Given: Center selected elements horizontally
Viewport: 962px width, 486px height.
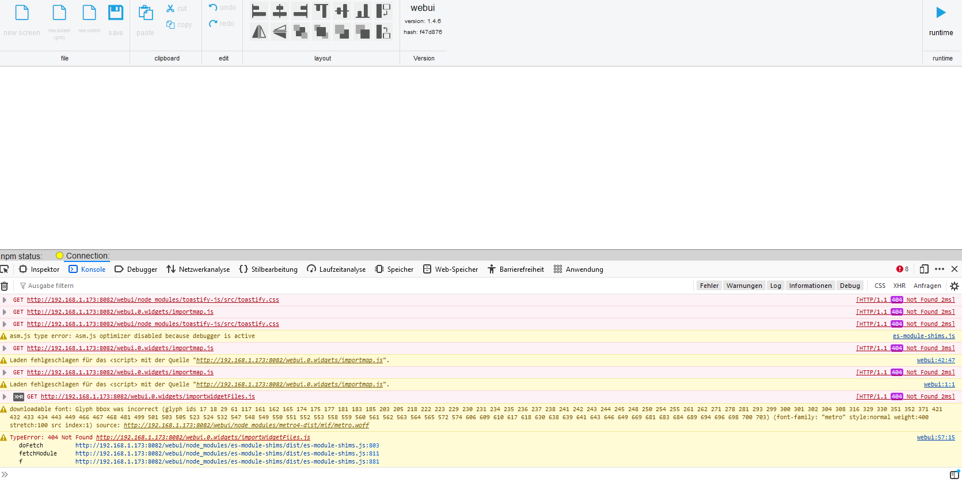Looking at the screenshot, I should [280, 11].
